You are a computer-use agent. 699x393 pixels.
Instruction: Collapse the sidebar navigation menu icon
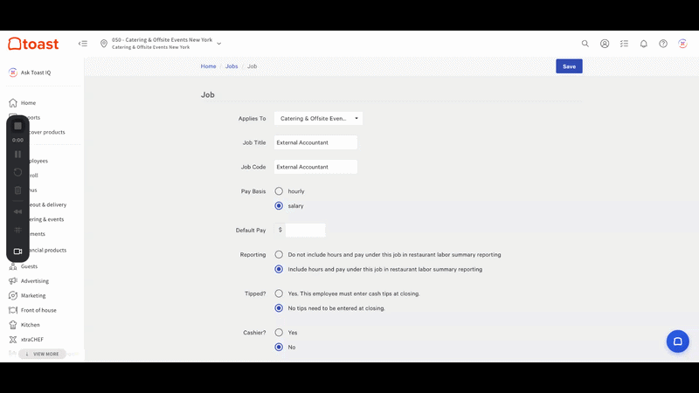coord(83,43)
